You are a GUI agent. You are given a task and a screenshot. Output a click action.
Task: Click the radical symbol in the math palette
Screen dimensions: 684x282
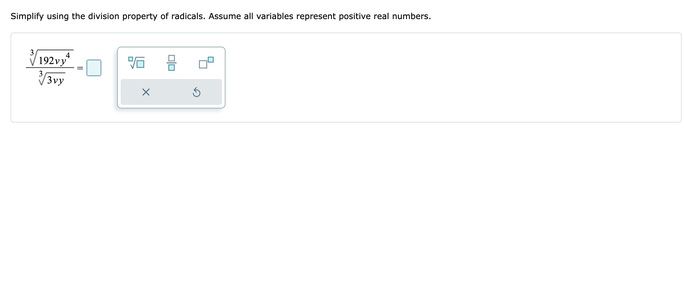[x=137, y=63]
